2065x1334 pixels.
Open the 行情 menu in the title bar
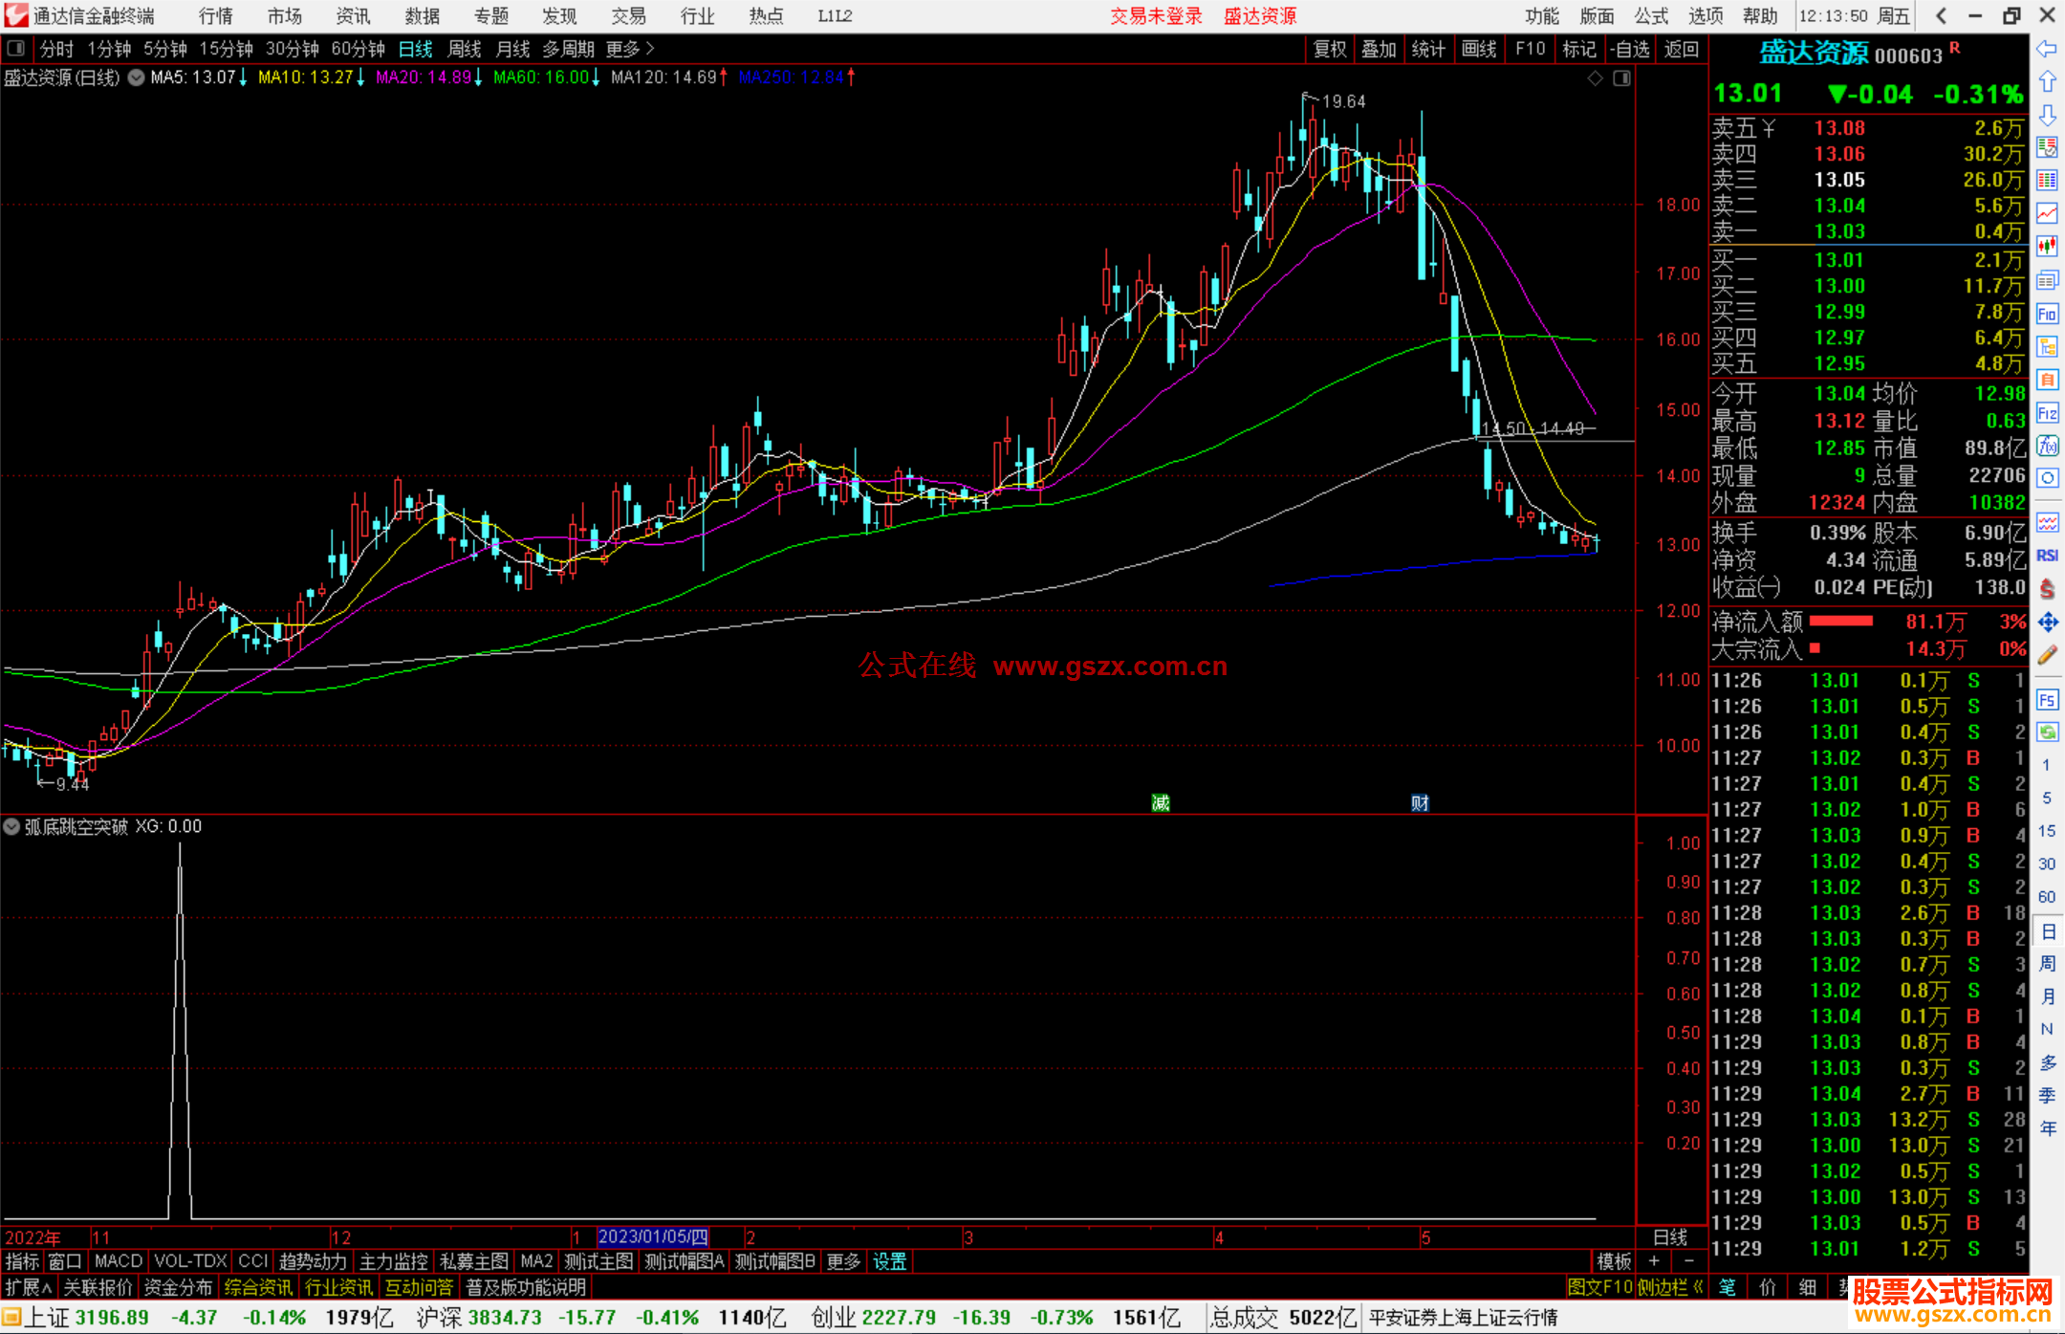(215, 15)
